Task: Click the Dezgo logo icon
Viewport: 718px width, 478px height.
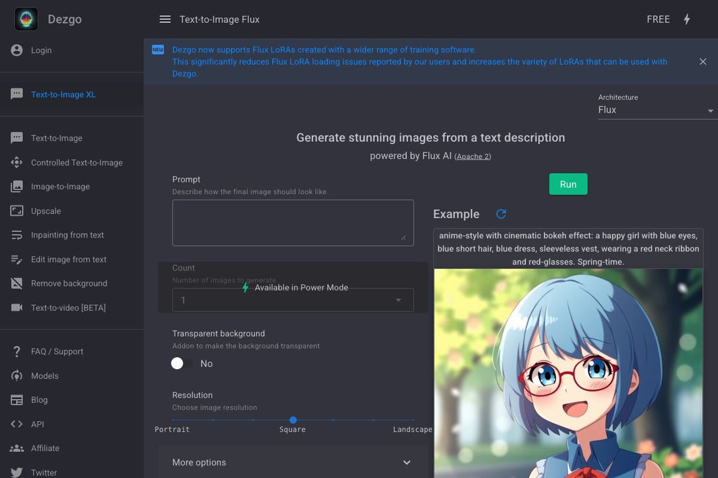Action: pos(26,19)
